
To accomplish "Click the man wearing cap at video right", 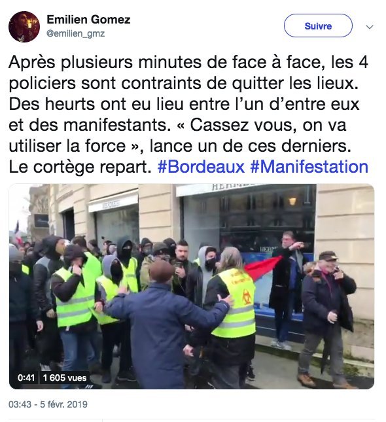I will (327, 317).
